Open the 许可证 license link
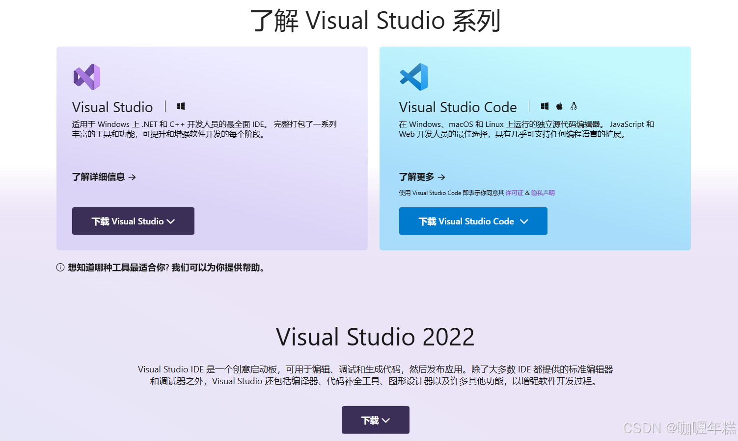Screen dimensions: 738x441 point(514,193)
